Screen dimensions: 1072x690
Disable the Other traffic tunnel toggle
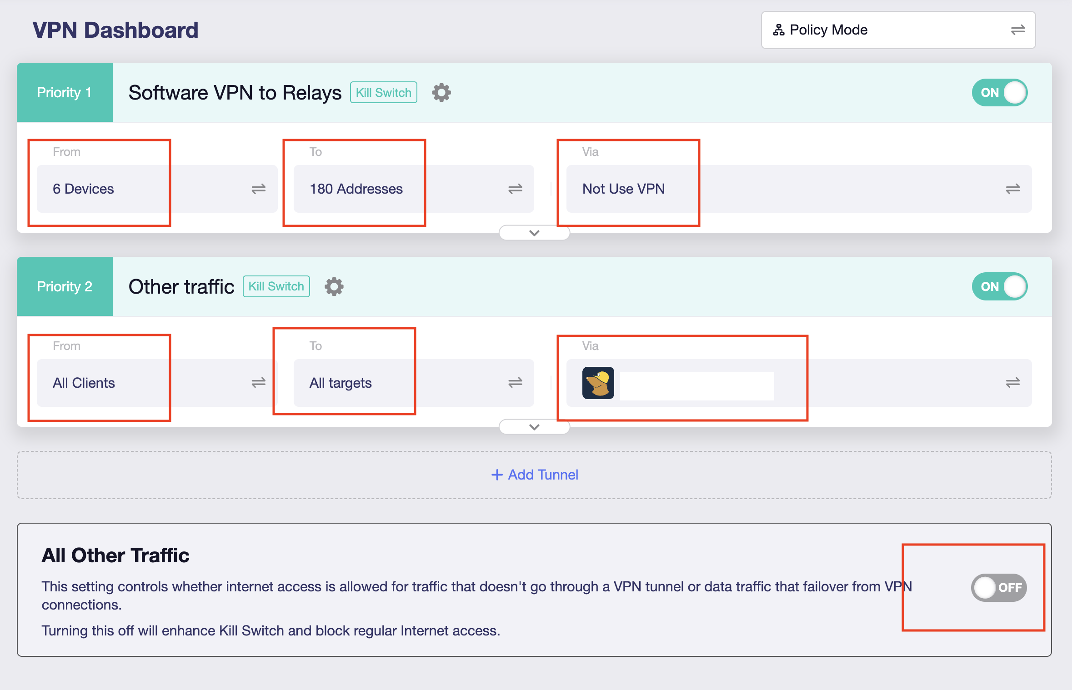pos(999,287)
